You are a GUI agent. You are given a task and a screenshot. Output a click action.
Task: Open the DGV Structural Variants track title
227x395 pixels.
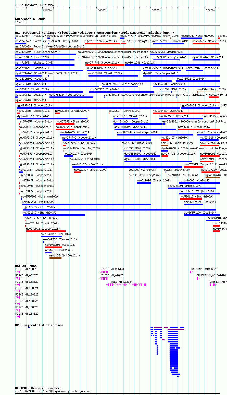(x=95, y=33)
